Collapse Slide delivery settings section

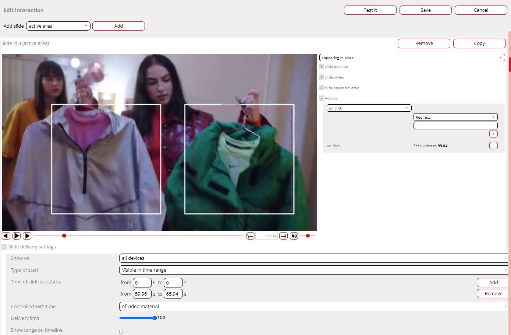(4, 247)
